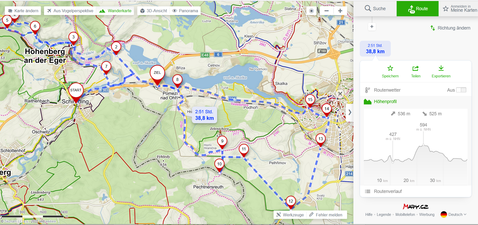
Task: Enable Panorama view
Action: (185, 11)
